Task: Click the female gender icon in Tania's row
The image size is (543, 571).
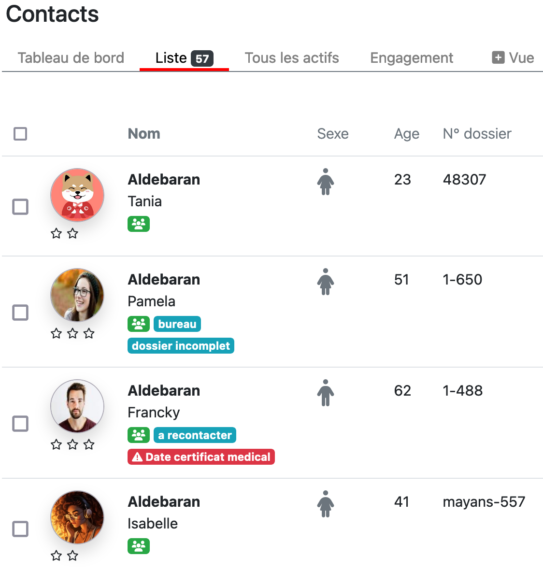Action: (325, 182)
